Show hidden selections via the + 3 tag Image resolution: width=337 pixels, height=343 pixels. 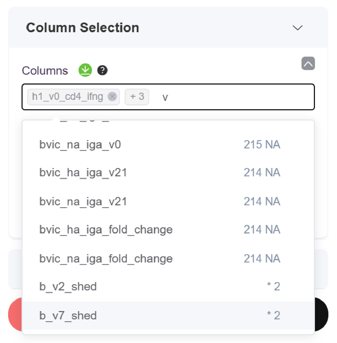pos(137,96)
